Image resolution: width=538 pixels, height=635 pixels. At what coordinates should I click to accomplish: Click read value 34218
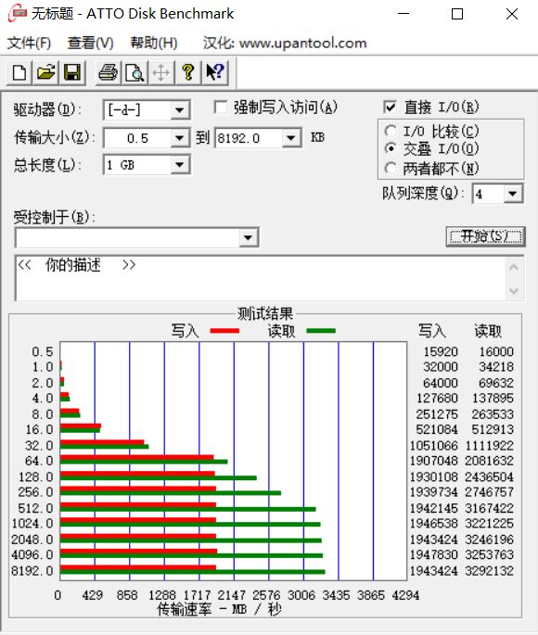coord(496,367)
